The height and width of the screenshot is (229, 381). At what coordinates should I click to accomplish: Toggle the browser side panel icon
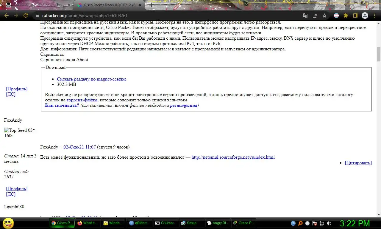click(x=355, y=16)
